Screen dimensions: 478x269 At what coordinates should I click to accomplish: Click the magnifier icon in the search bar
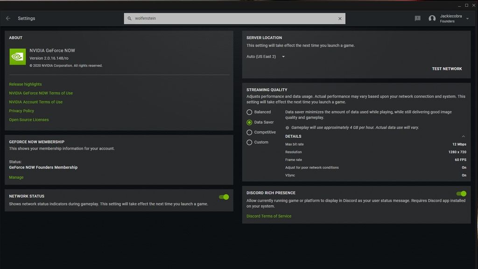pyautogui.click(x=129, y=18)
